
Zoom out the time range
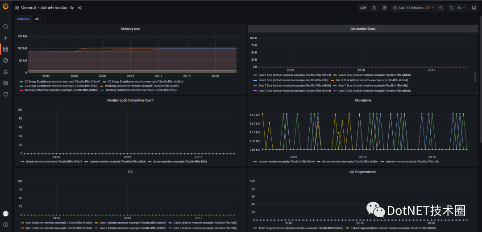[441, 8]
